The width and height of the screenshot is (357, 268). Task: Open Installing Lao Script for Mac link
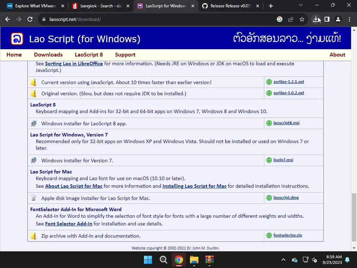(195, 186)
